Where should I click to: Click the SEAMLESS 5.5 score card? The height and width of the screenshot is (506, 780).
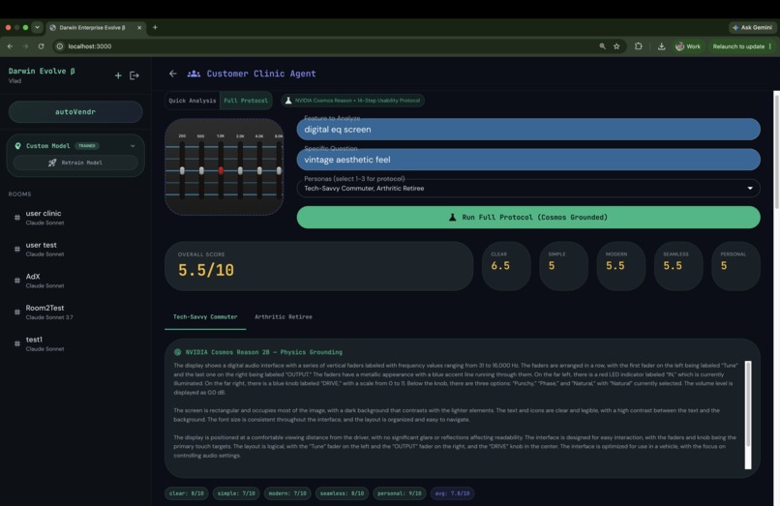point(678,266)
